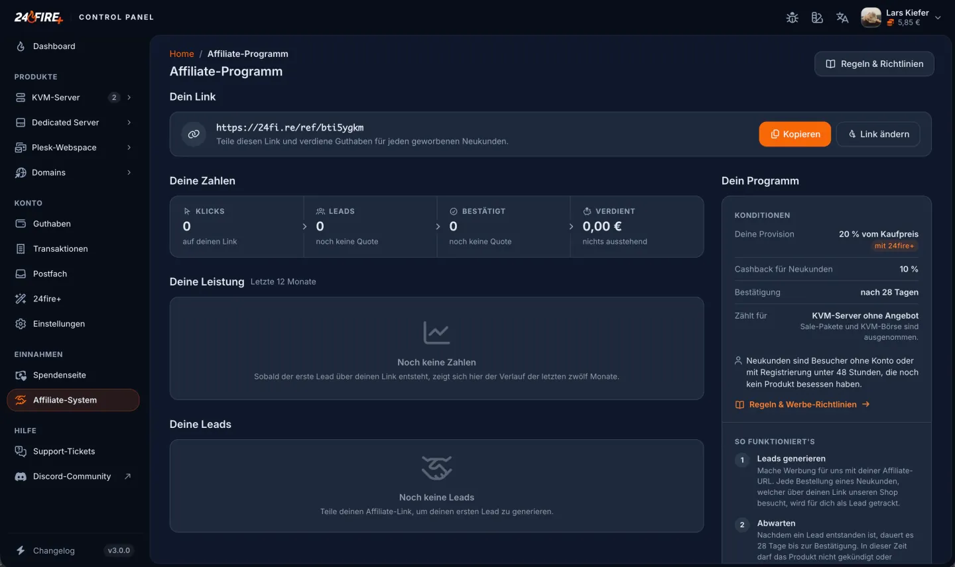Click the Transaktionen receipt icon
The height and width of the screenshot is (567, 955).
click(x=21, y=249)
